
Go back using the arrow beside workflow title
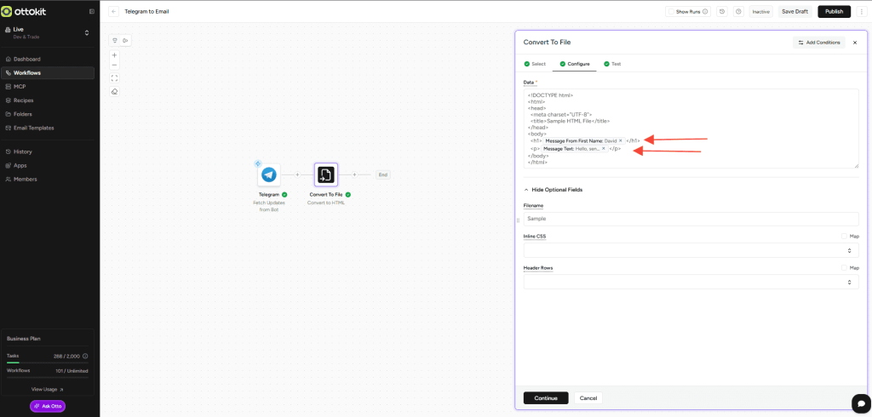coord(113,12)
